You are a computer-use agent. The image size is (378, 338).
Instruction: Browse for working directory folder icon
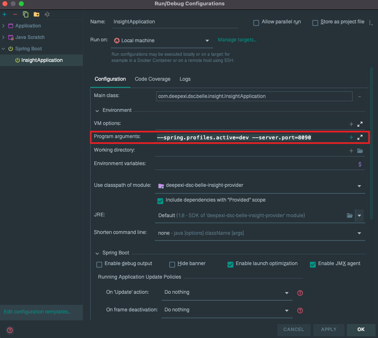(x=360, y=151)
